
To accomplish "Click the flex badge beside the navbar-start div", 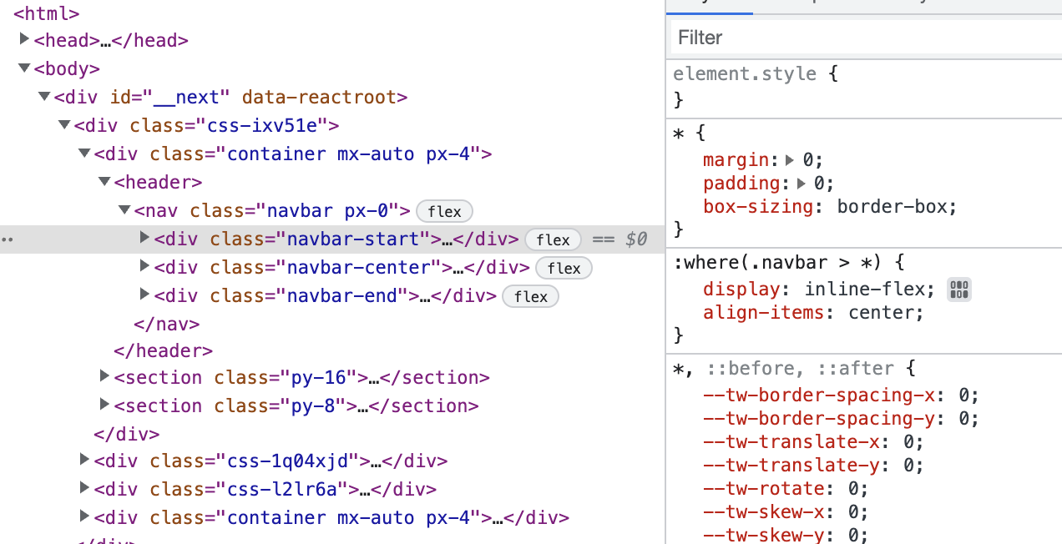I will 553,239.
